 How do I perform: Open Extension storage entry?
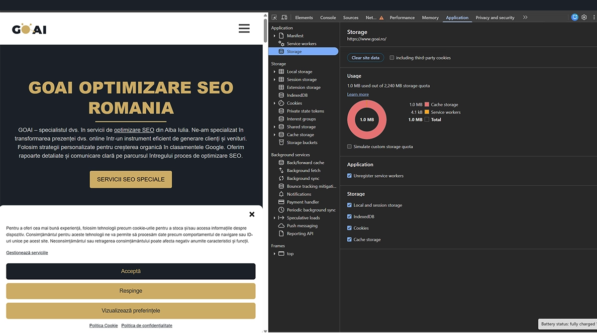click(x=303, y=87)
